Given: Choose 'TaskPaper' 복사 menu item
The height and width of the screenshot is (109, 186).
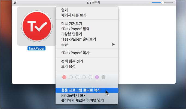Looking at the screenshot, I should click(87, 53).
